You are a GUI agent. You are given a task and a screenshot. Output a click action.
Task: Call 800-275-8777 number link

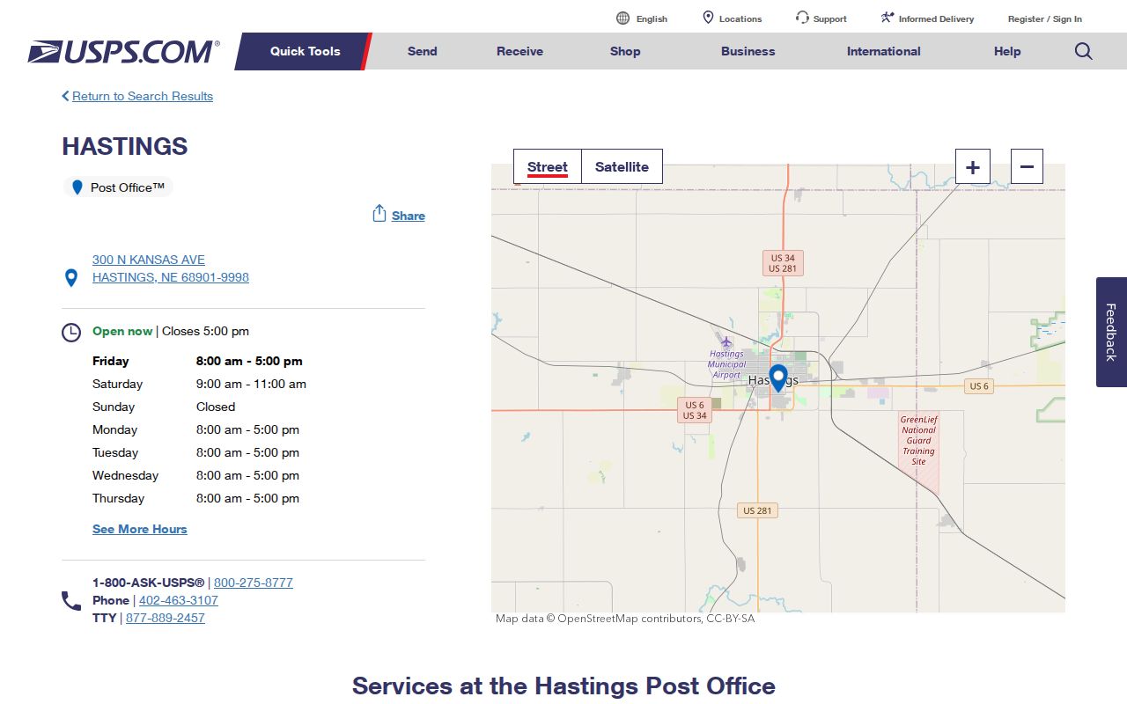click(x=254, y=583)
